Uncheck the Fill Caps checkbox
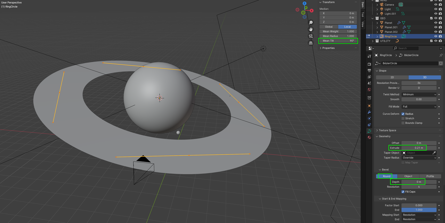The image size is (445, 223). pyautogui.click(x=403, y=192)
